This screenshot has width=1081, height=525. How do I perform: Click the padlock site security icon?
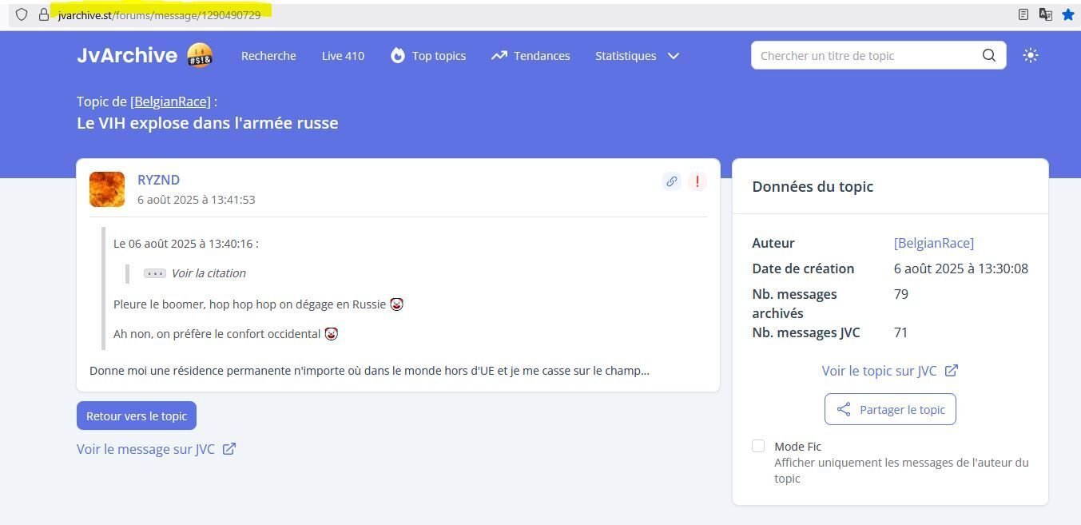click(x=44, y=14)
